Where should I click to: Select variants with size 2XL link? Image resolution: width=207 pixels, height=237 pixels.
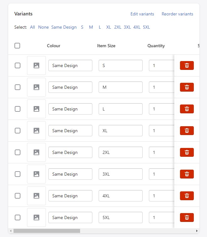tap(118, 27)
